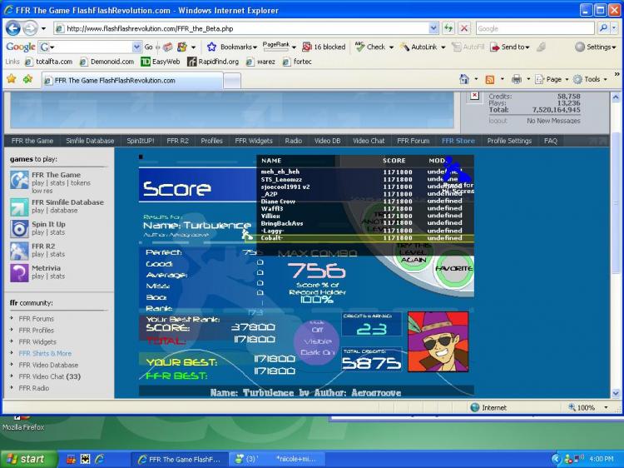Screen dimensions: 624x468
Task: Click the avatar with sunglasses and purple hat
Action: [x=438, y=342]
